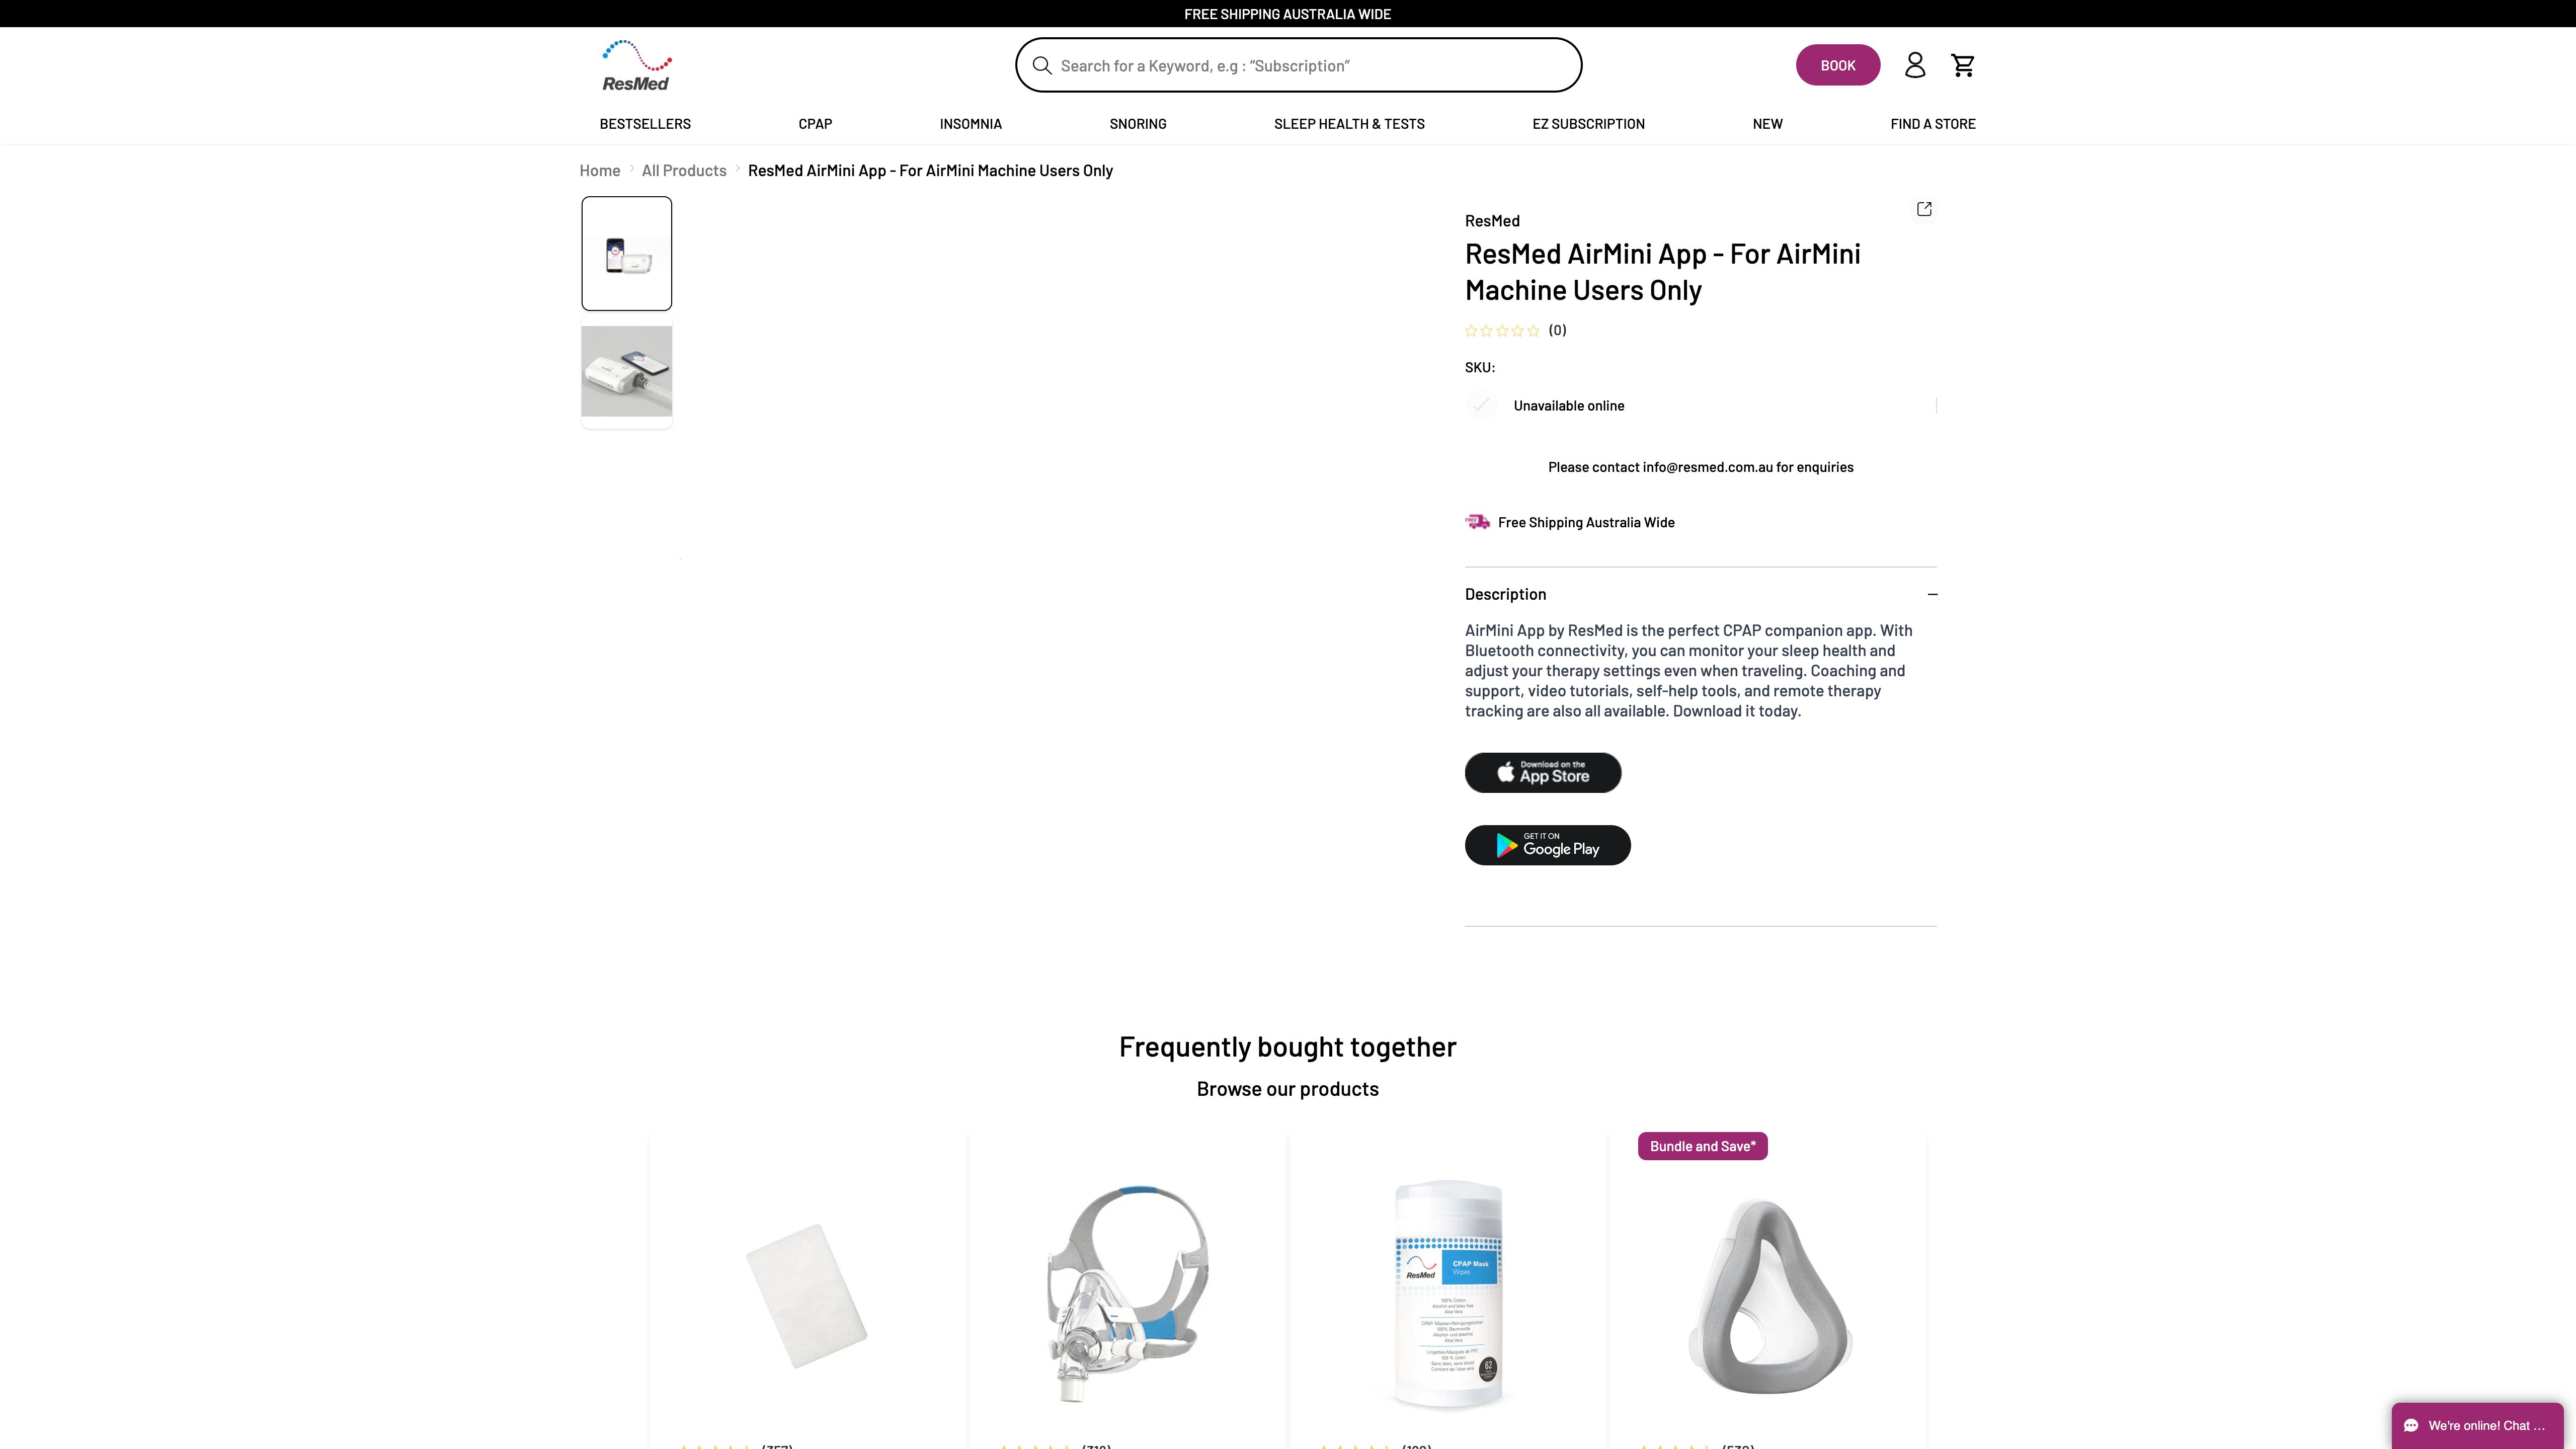Select the first product thumbnail
This screenshot has width=2576, height=1449.
tap(627, 254)
